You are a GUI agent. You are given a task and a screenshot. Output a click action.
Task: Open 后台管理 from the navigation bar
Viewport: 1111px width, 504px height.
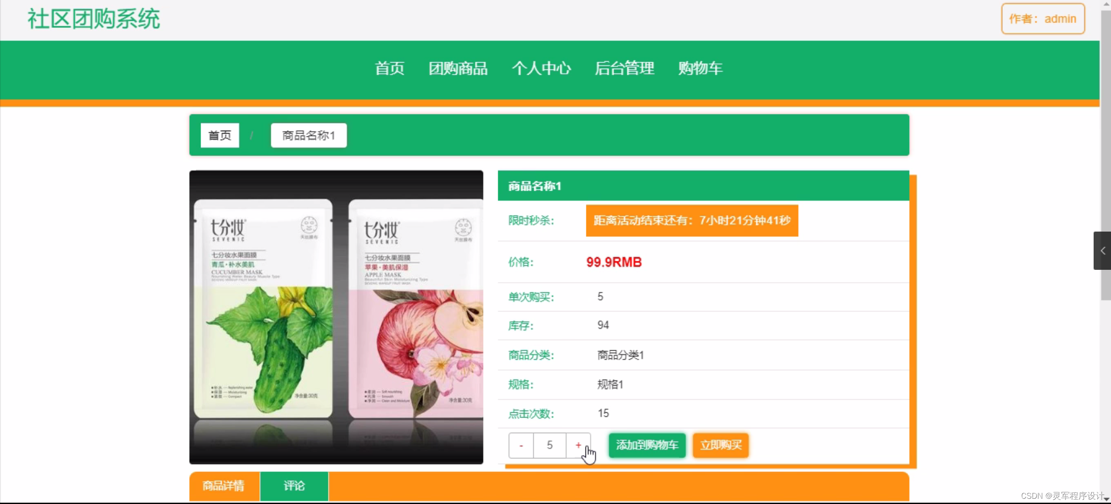click(x=624, y=68)
